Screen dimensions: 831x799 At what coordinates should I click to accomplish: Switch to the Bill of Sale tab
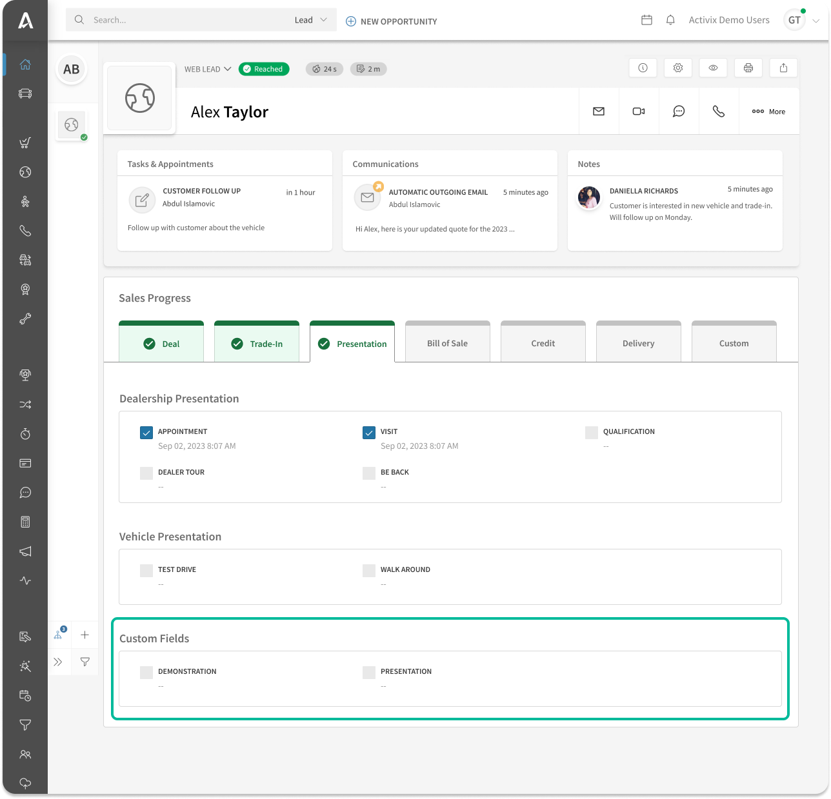coord(447,343)
